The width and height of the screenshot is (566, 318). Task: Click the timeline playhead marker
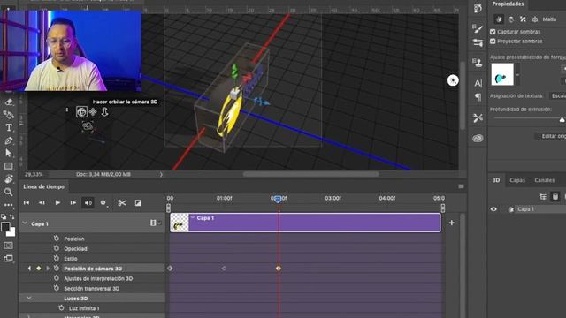[x=278, y=199]
